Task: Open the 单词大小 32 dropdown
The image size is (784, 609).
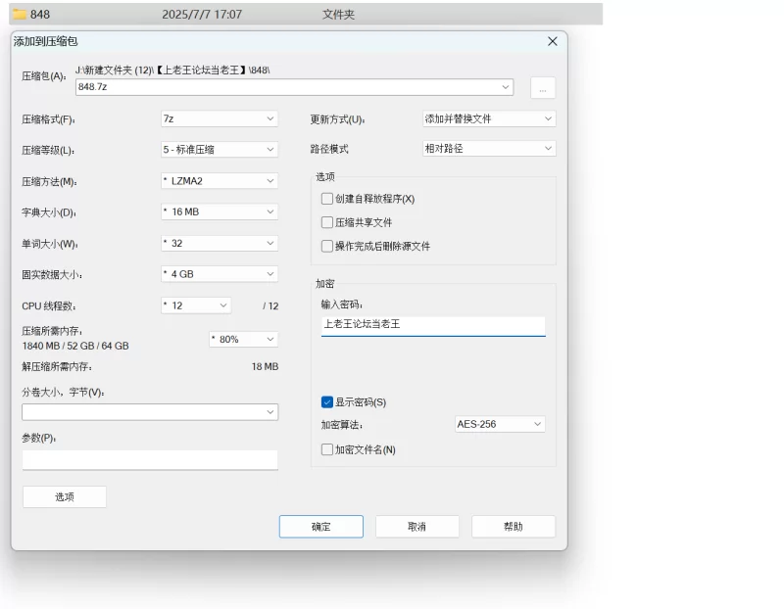Action: [x=220, y=243]
